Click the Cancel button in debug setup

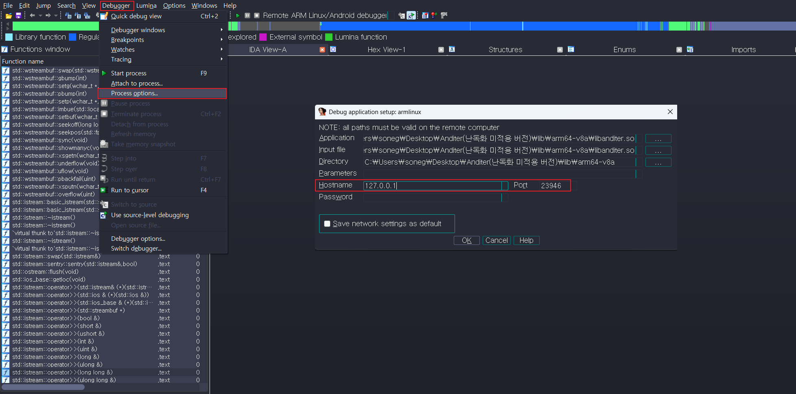(496, 240)
